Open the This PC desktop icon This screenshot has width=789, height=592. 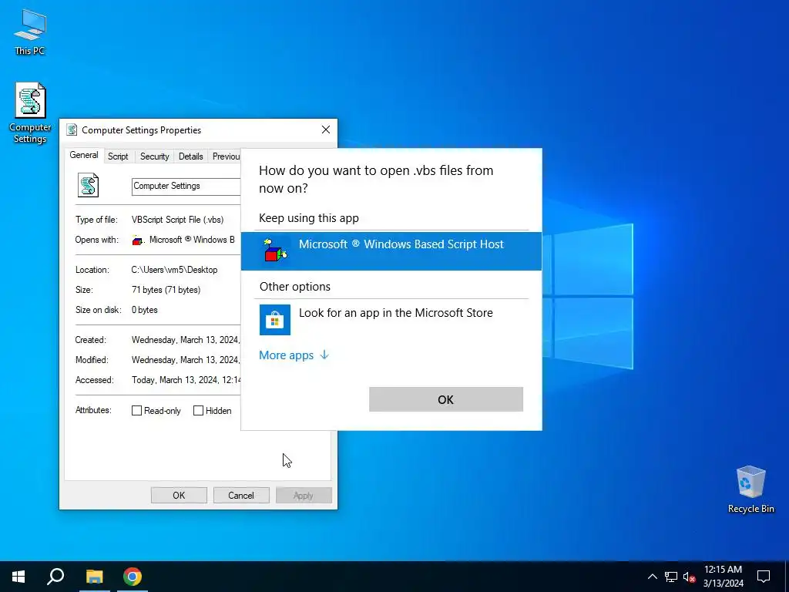pyautogui.click(x=30, y=31)
